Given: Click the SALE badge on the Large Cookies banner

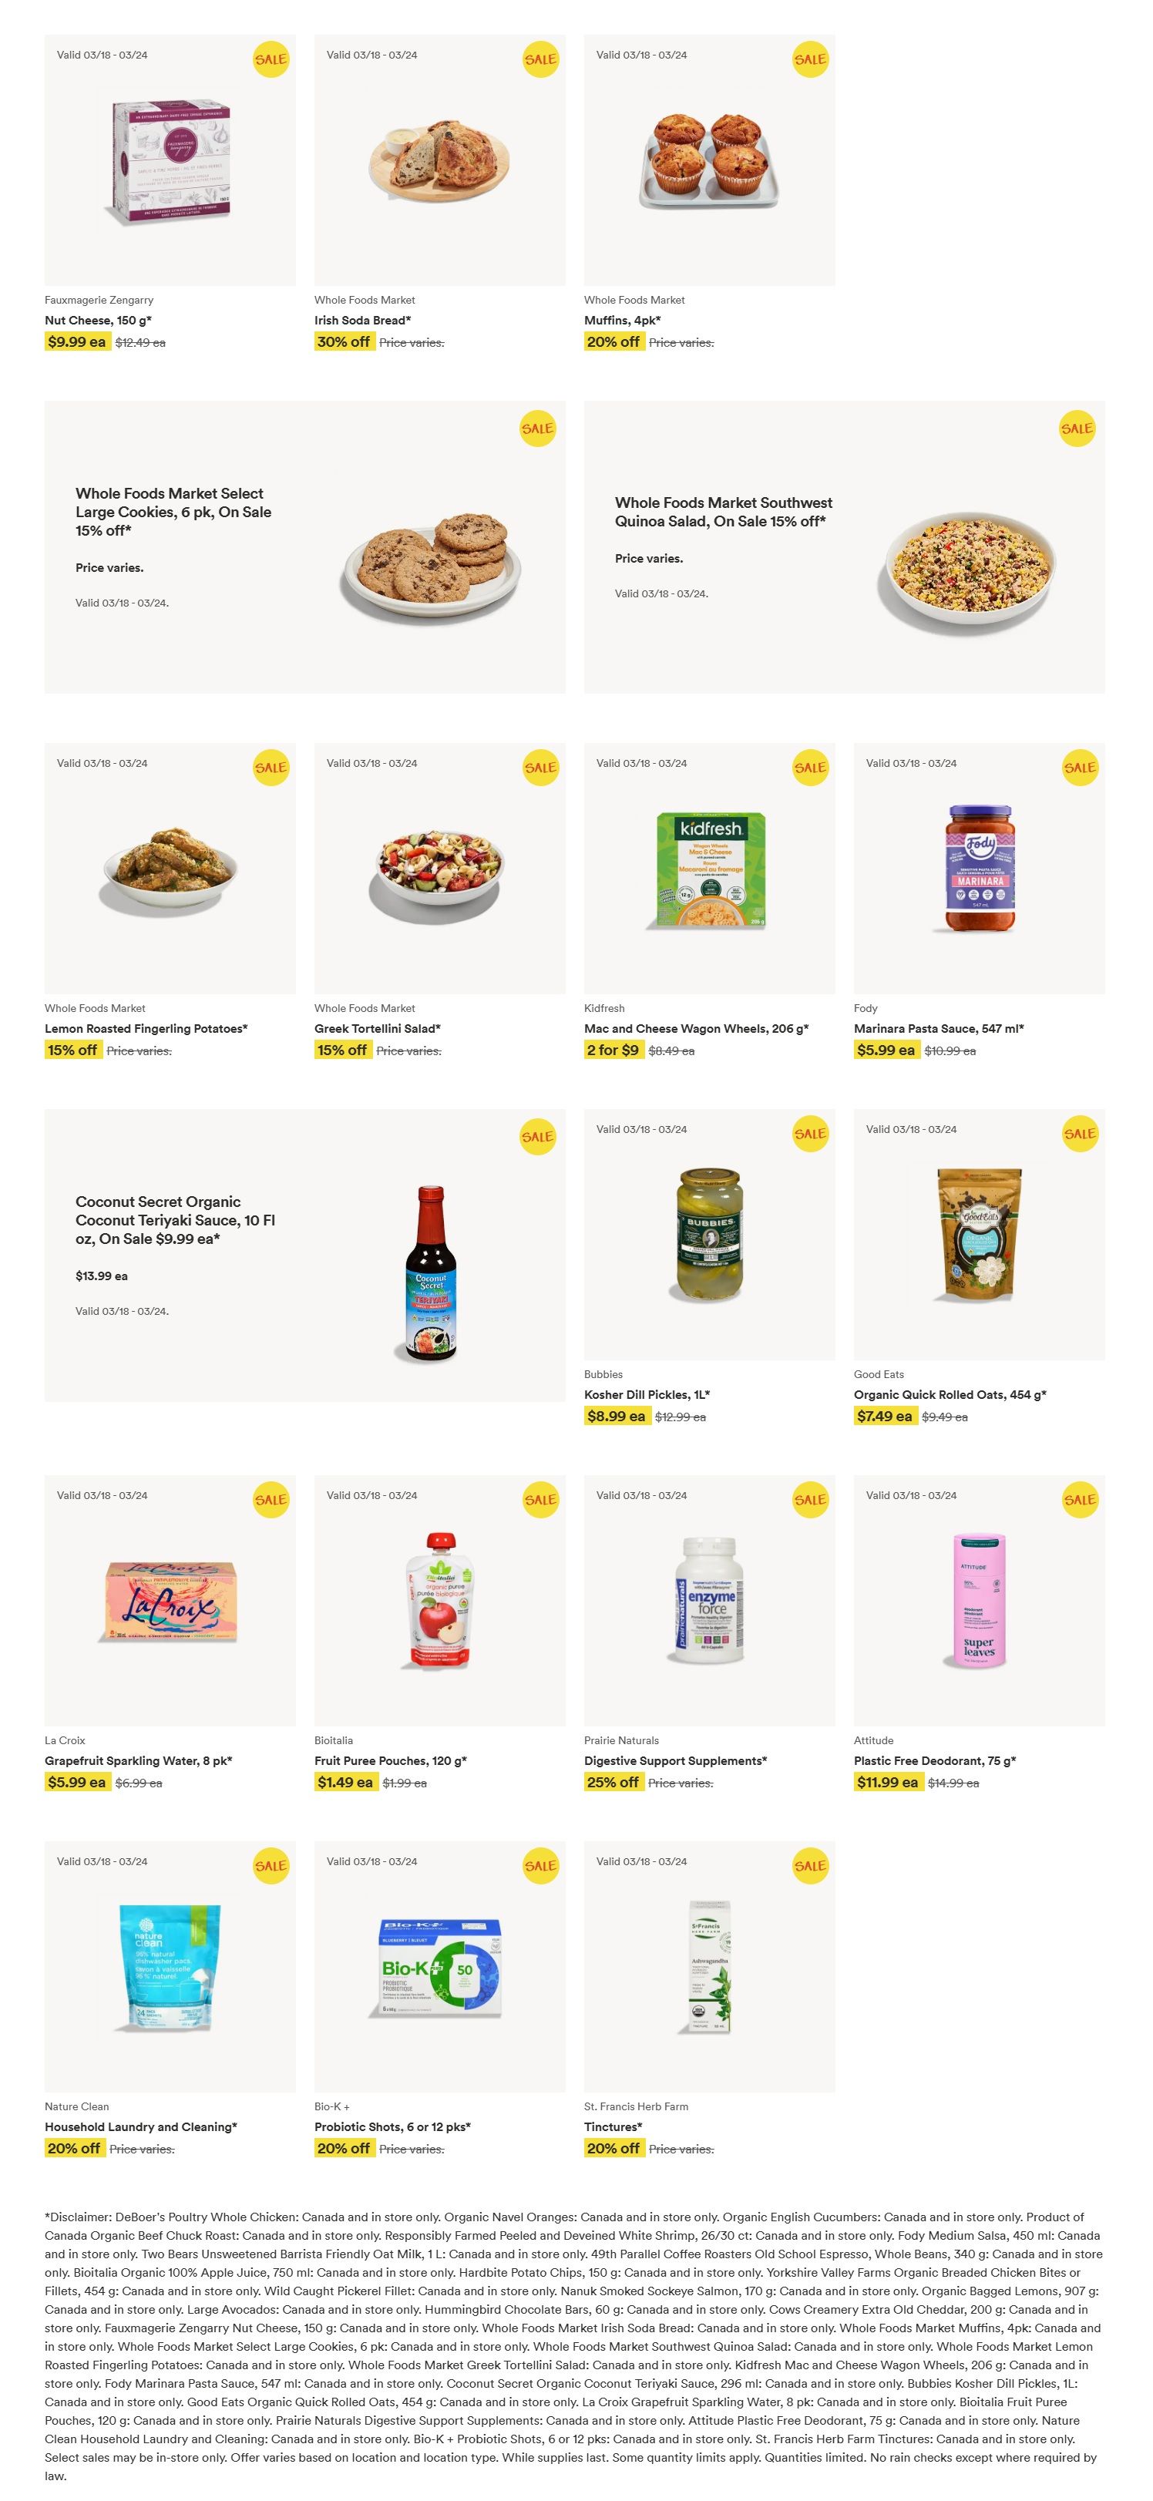Looking at the screenshot, I should tap(536, 429).
